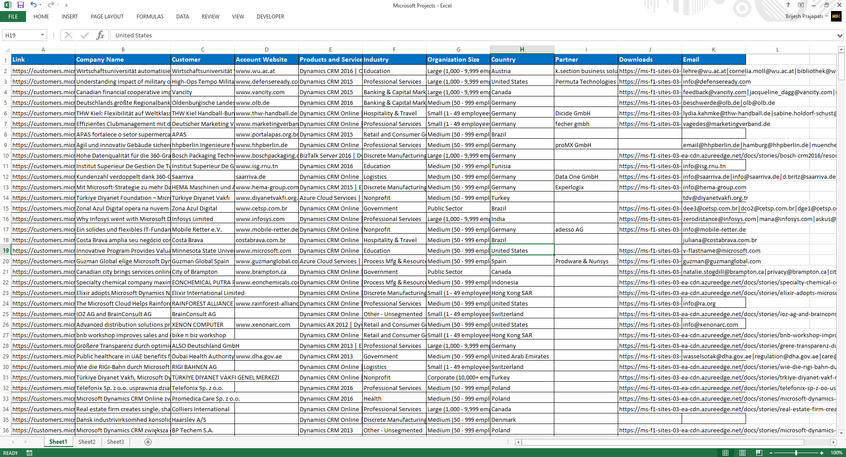Switch to Page Break Preview icon

[759, 453]
